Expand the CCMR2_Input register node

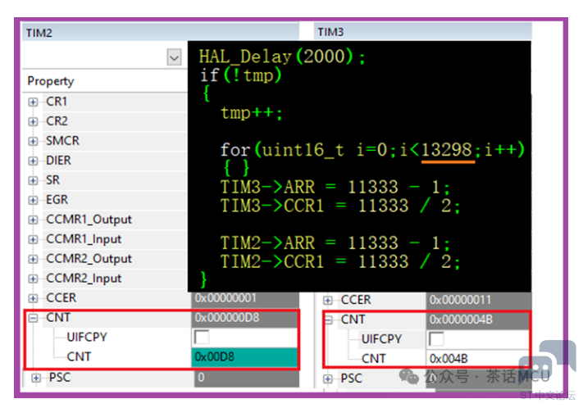click(x=34, y=279)
